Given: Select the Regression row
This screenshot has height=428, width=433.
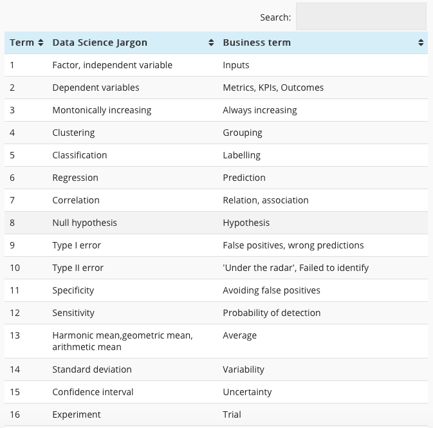Looking at the screenshot, I should (x=216, y=178).
